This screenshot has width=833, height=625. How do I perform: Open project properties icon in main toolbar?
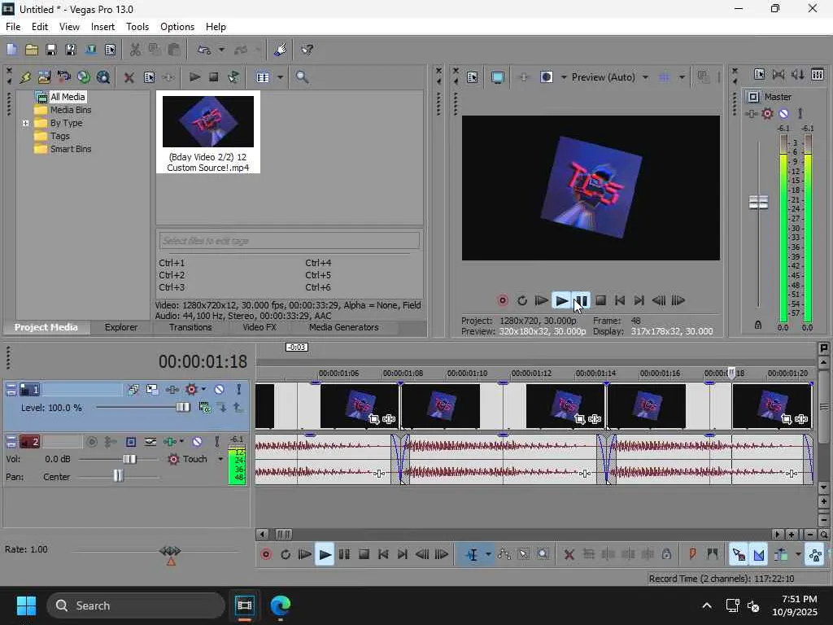coord(110,50)
